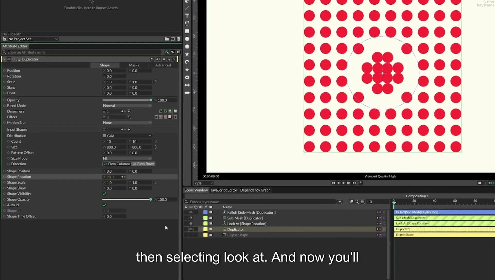Toggle the eye icon in the Duplicator attribute header
Viewport: 495px width, 280px height.
point(9,59)
